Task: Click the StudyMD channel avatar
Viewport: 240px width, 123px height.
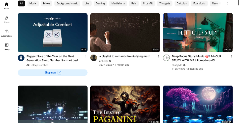Action: (166, 58)
